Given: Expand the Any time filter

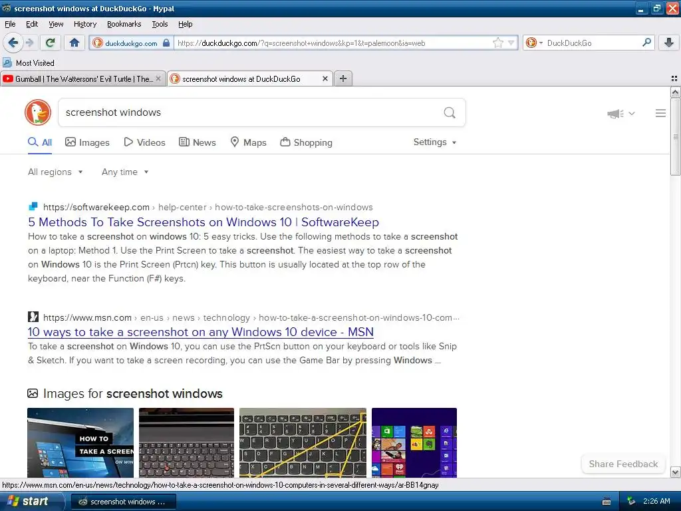Looking at the screenshot, I should pos(125,172).
